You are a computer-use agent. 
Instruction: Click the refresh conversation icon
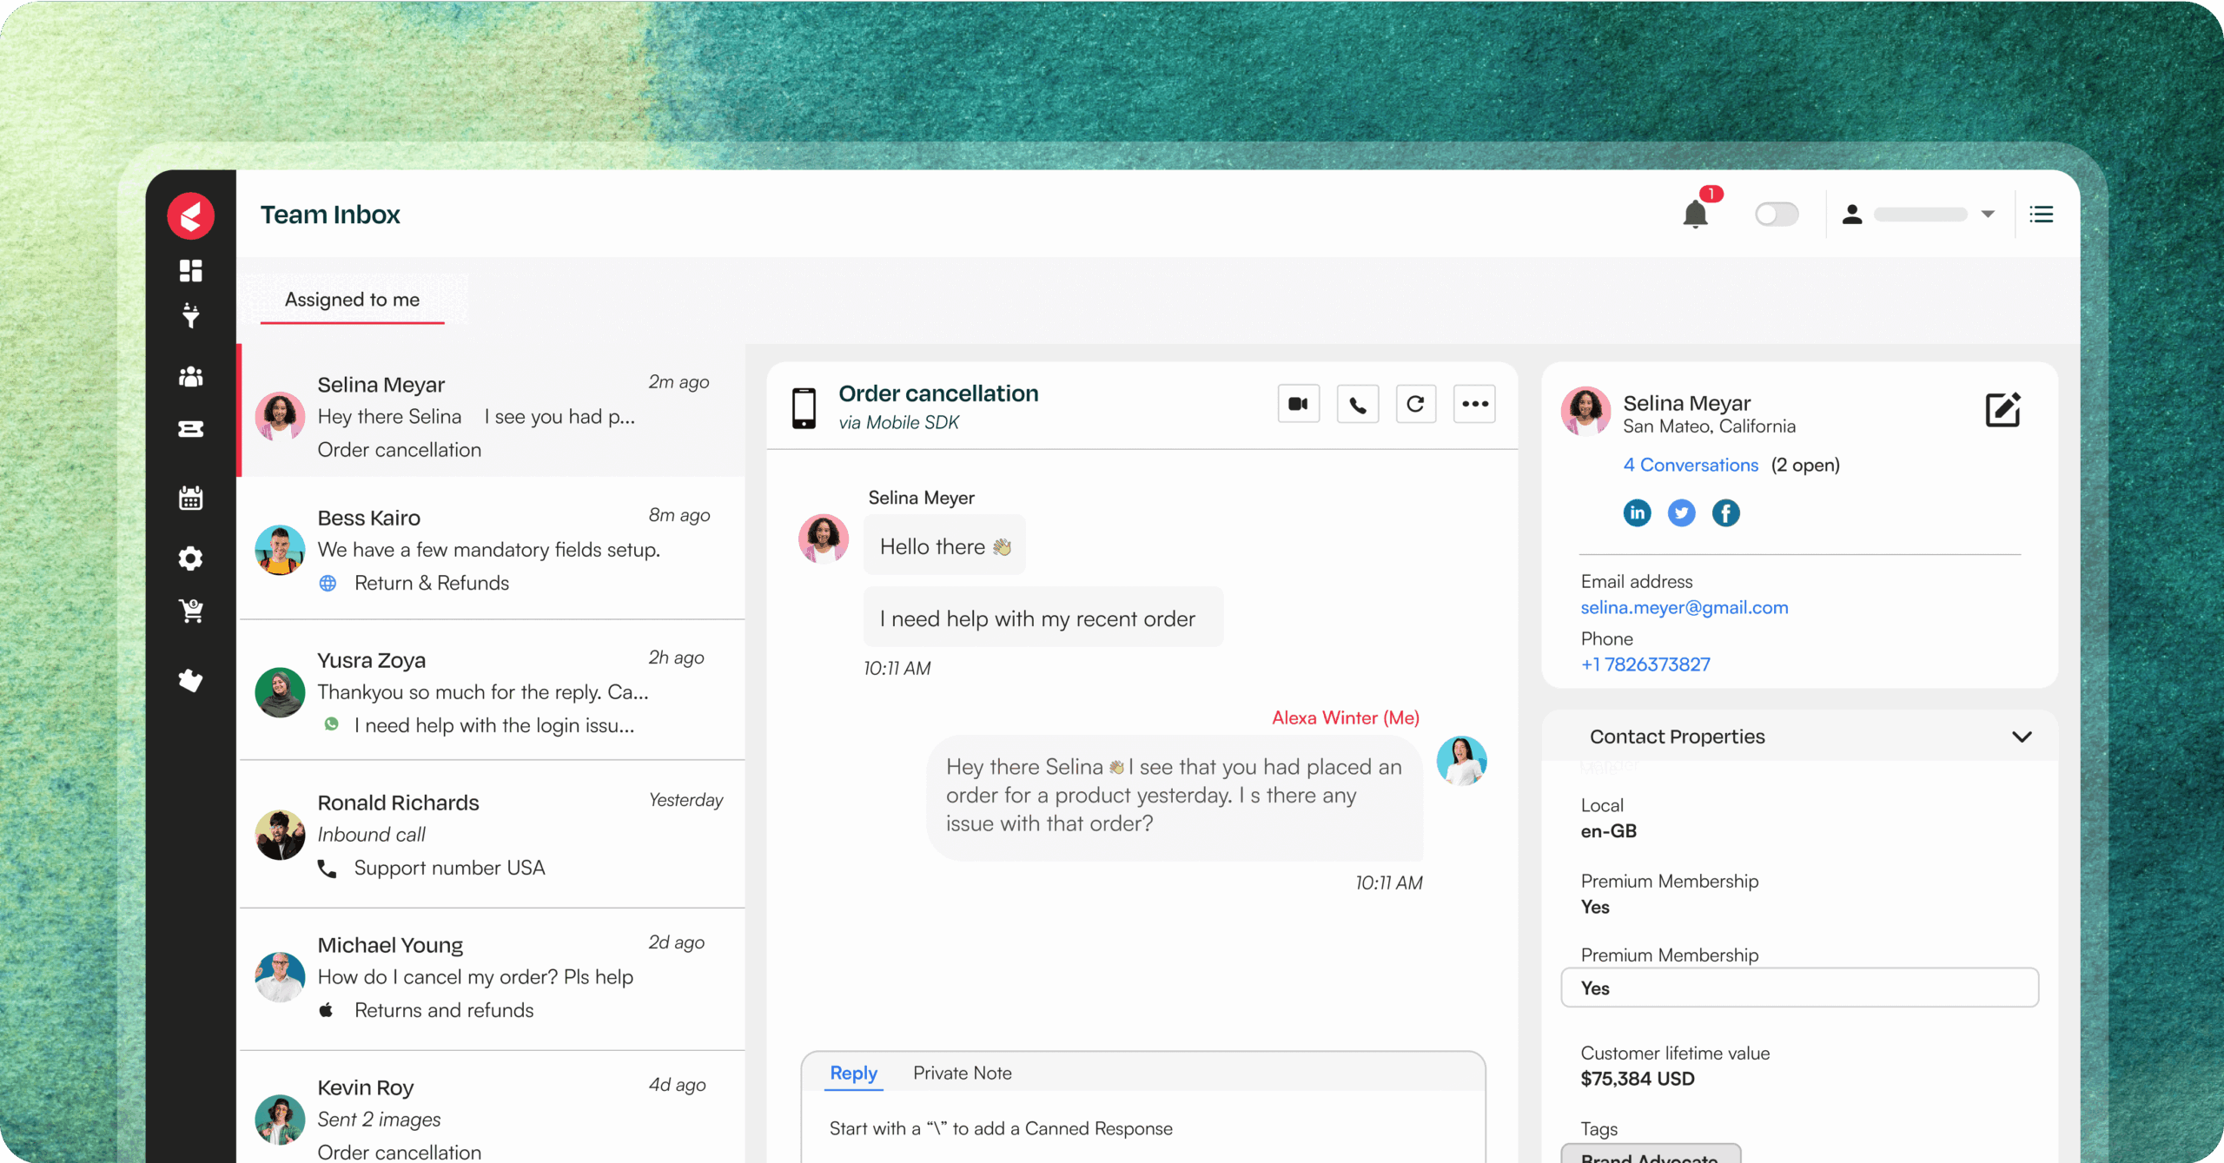[x=1416, y=404]
